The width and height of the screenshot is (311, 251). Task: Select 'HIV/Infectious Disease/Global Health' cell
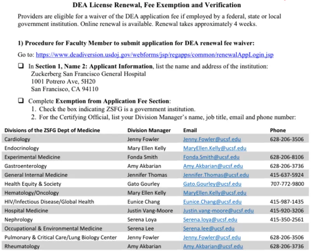point(49,202)
